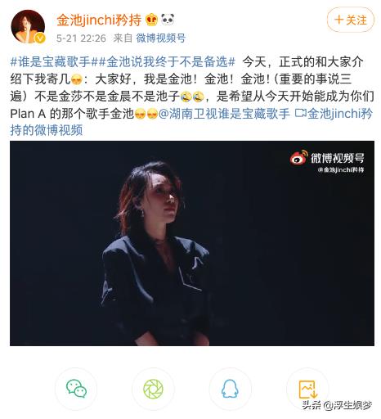This screenshot has height=419, width=381.
Task: Save image using download picture icon
Action: pos(307,389)
